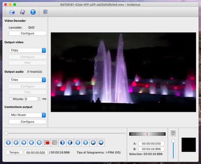Click the jog shuttle wheel bar
The image size is (201, 164).
[x=147, y=134]
